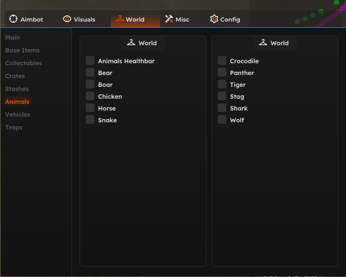Open the Vehicles section
Screen dimensions: 346x277
click(17, 115)
